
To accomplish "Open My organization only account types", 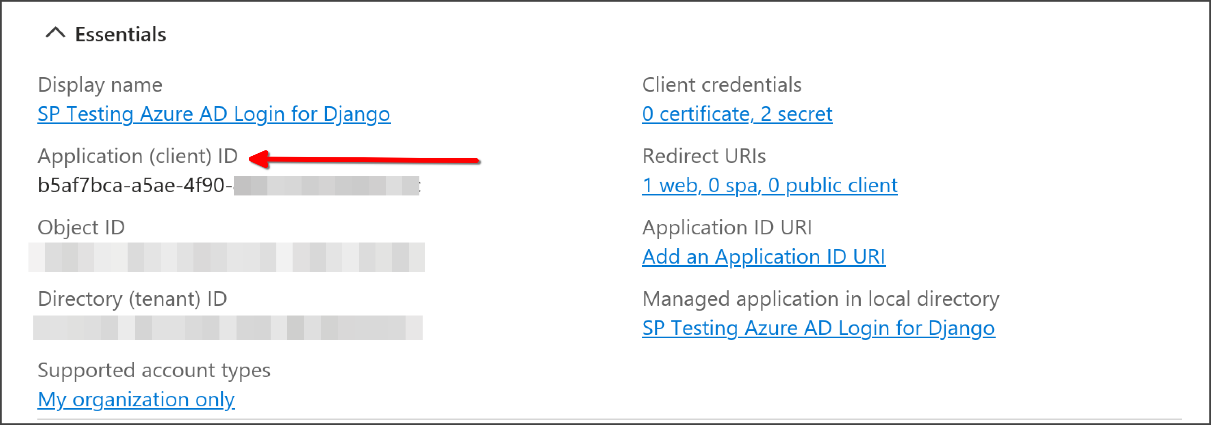I will pos(136,399).
